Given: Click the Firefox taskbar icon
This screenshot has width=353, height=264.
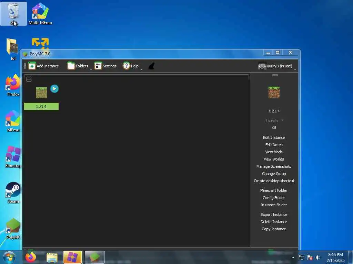Looking at the screenshot, I should tap(31, 257).
